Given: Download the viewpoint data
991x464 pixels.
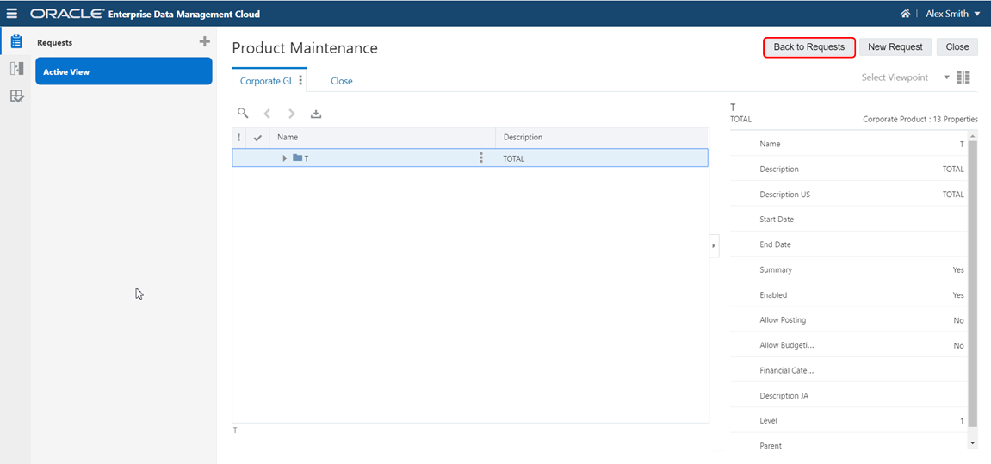Looking at the screenshot, I should pyautogui.click(x=317, y=114).
